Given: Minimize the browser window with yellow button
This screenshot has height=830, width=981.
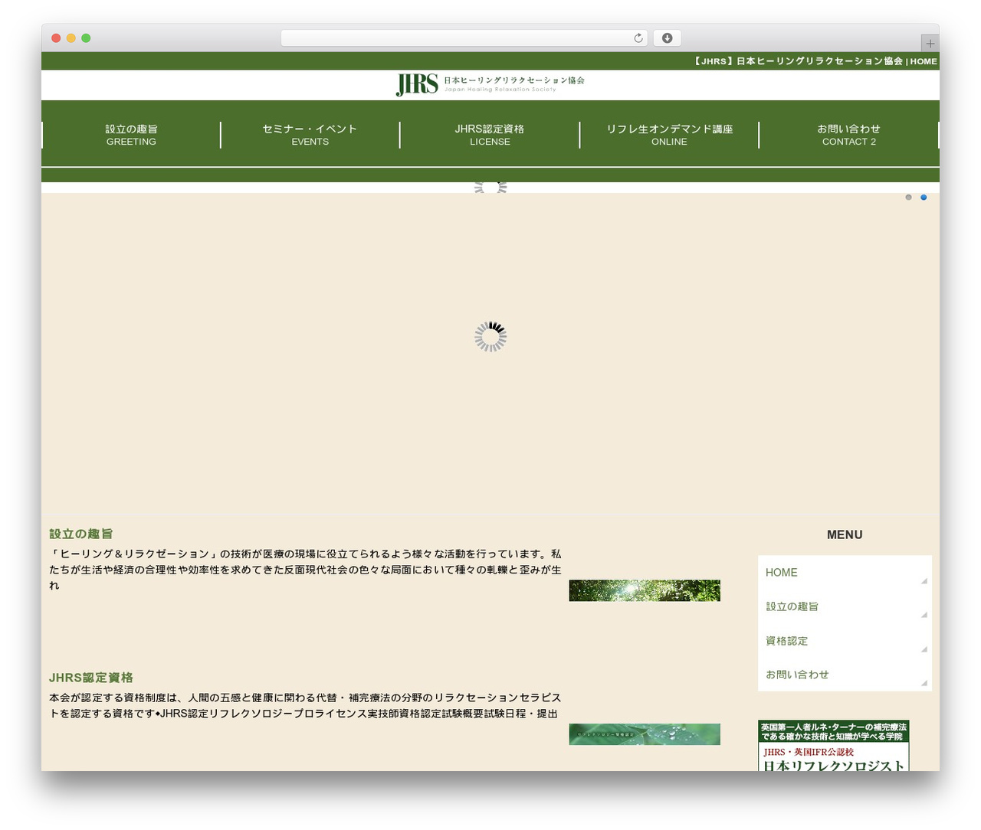Looking at the screenshot, I should pyautogui.click(x=71, y=38).
